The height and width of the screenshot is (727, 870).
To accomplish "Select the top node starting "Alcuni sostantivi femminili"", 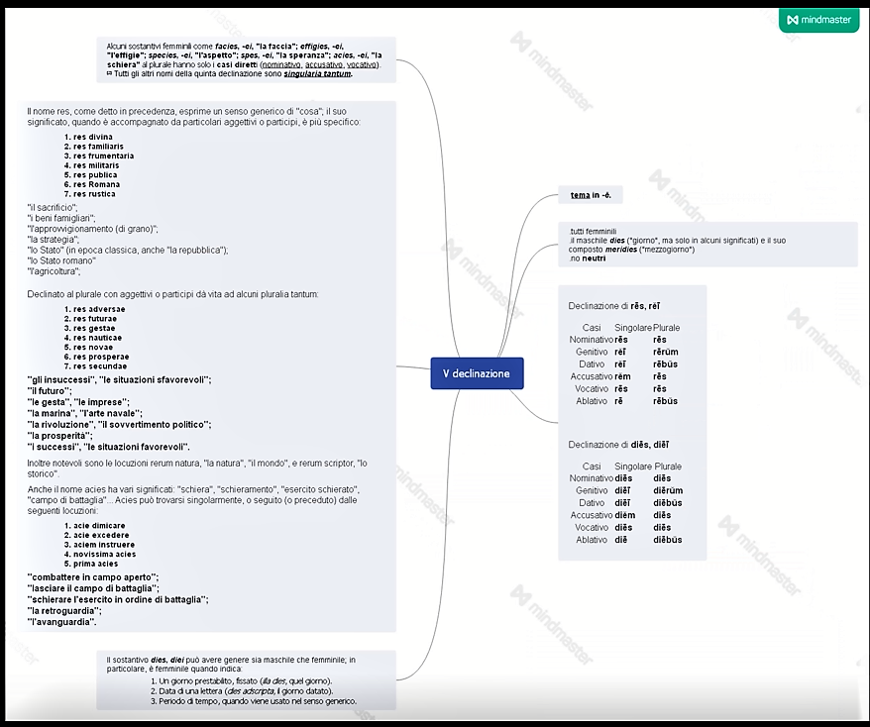I will point(247,59).
